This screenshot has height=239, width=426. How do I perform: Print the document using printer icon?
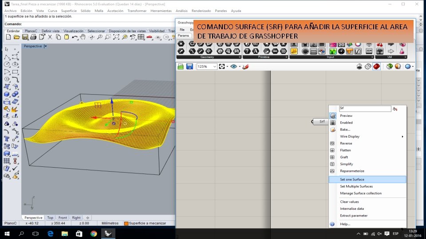click(x=33, y=37)
